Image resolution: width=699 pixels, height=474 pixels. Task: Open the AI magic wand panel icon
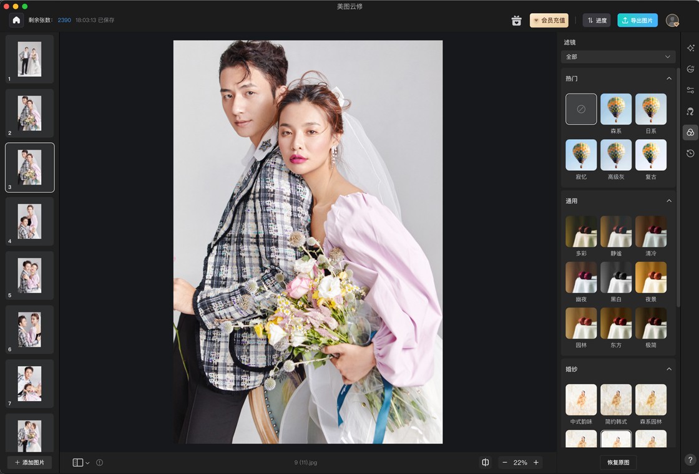690,47
